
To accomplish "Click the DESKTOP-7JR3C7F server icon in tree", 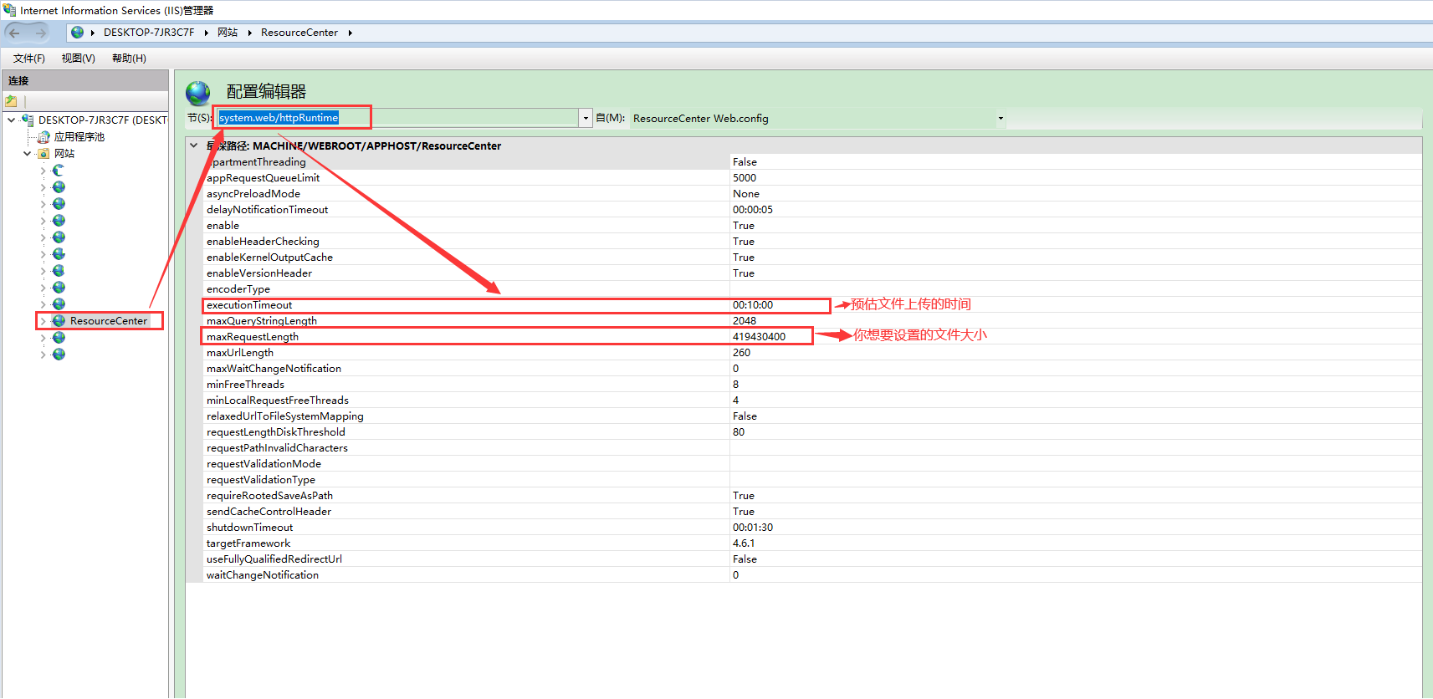I will coord(28,120).
